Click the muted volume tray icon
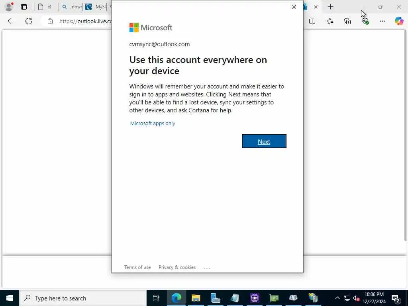The image size is (408, 306). [x=356, y=298]
